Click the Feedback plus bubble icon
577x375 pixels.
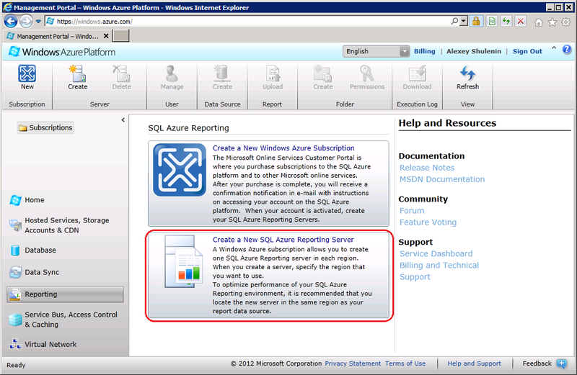coord(562,363)
